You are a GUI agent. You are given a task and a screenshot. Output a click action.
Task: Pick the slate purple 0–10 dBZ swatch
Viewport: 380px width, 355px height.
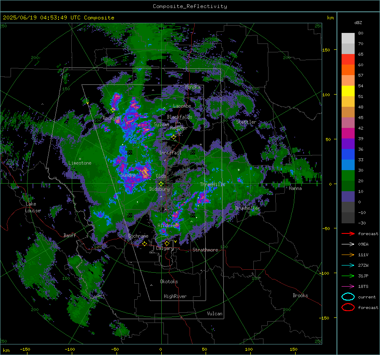[x=348, y=197]
